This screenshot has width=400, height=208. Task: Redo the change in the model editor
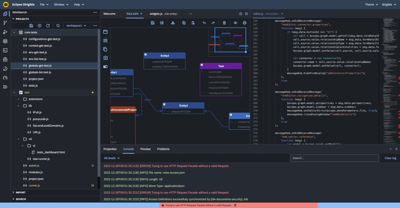pos(213,23)
